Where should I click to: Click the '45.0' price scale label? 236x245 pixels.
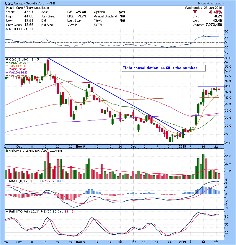(228, 86)
